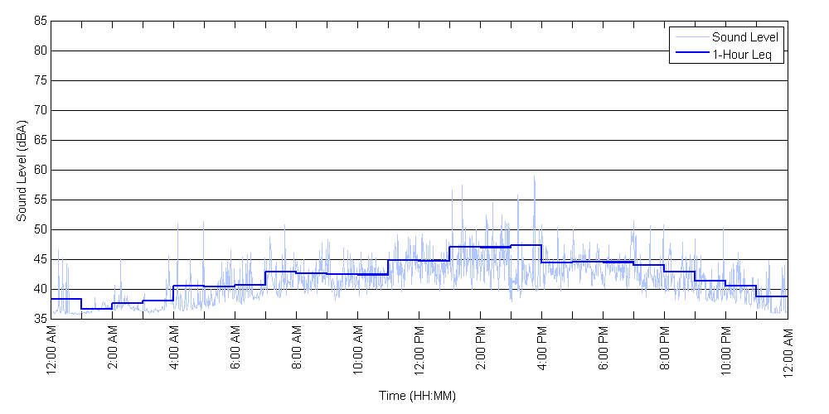Select the 2:00 AM tick label
This screenshot has width=829, height=414.
pyautogui.click(x=113, y=351)
